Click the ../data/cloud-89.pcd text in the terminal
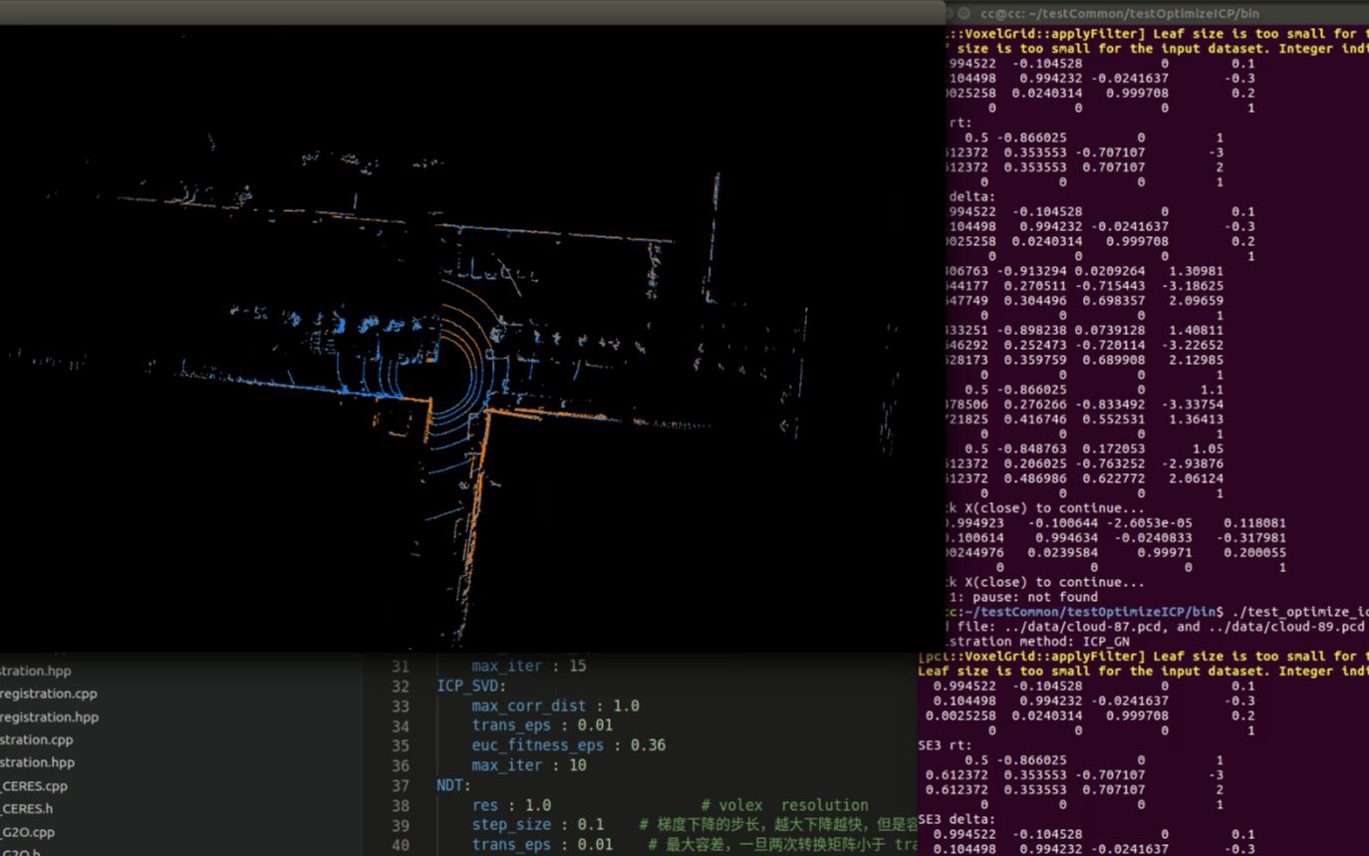The image size is (1369, 856). [x=1285, y=627]
